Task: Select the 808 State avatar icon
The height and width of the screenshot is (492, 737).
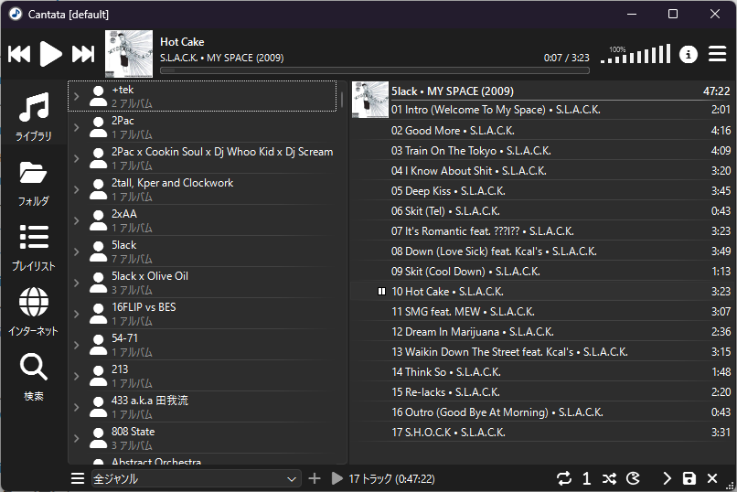Action: 98,438
